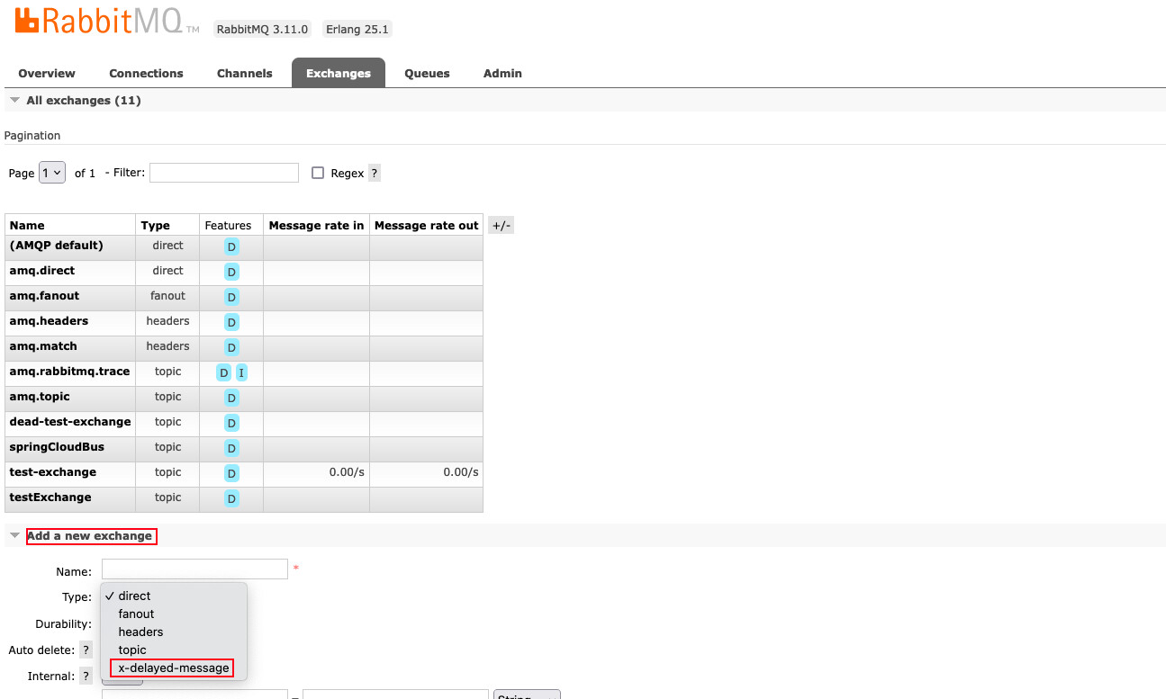Focus the Filter text field
Image resolution: width=1166 pixels, height=699 pixels.
point(224,173)
